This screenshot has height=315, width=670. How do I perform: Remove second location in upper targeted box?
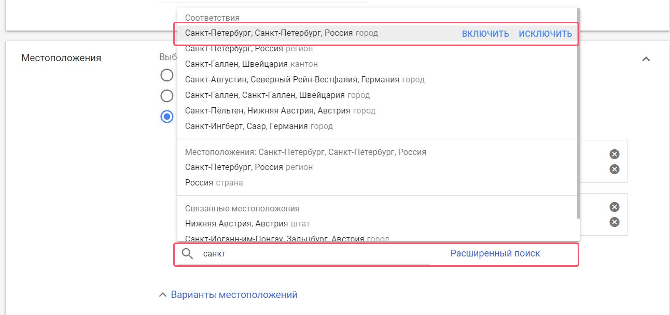615,169
